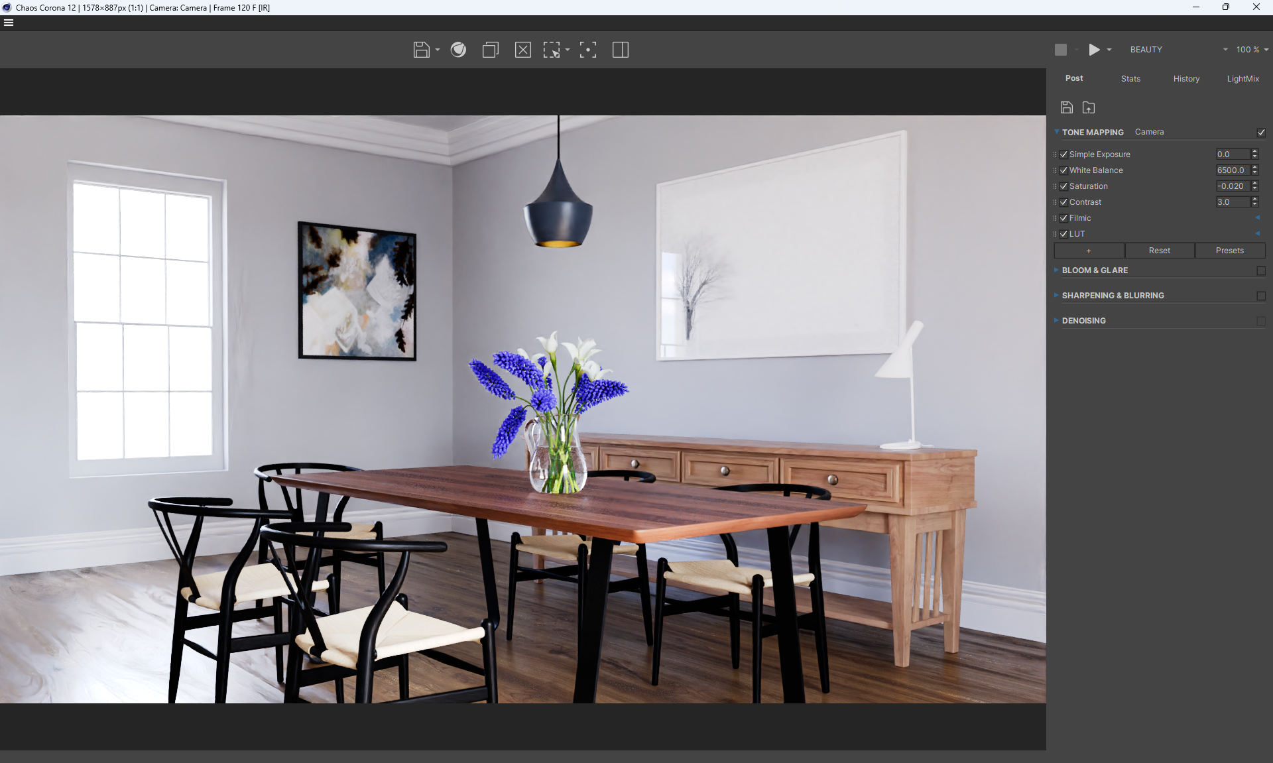Click the Contrast value input field

tap(1232, 202)
